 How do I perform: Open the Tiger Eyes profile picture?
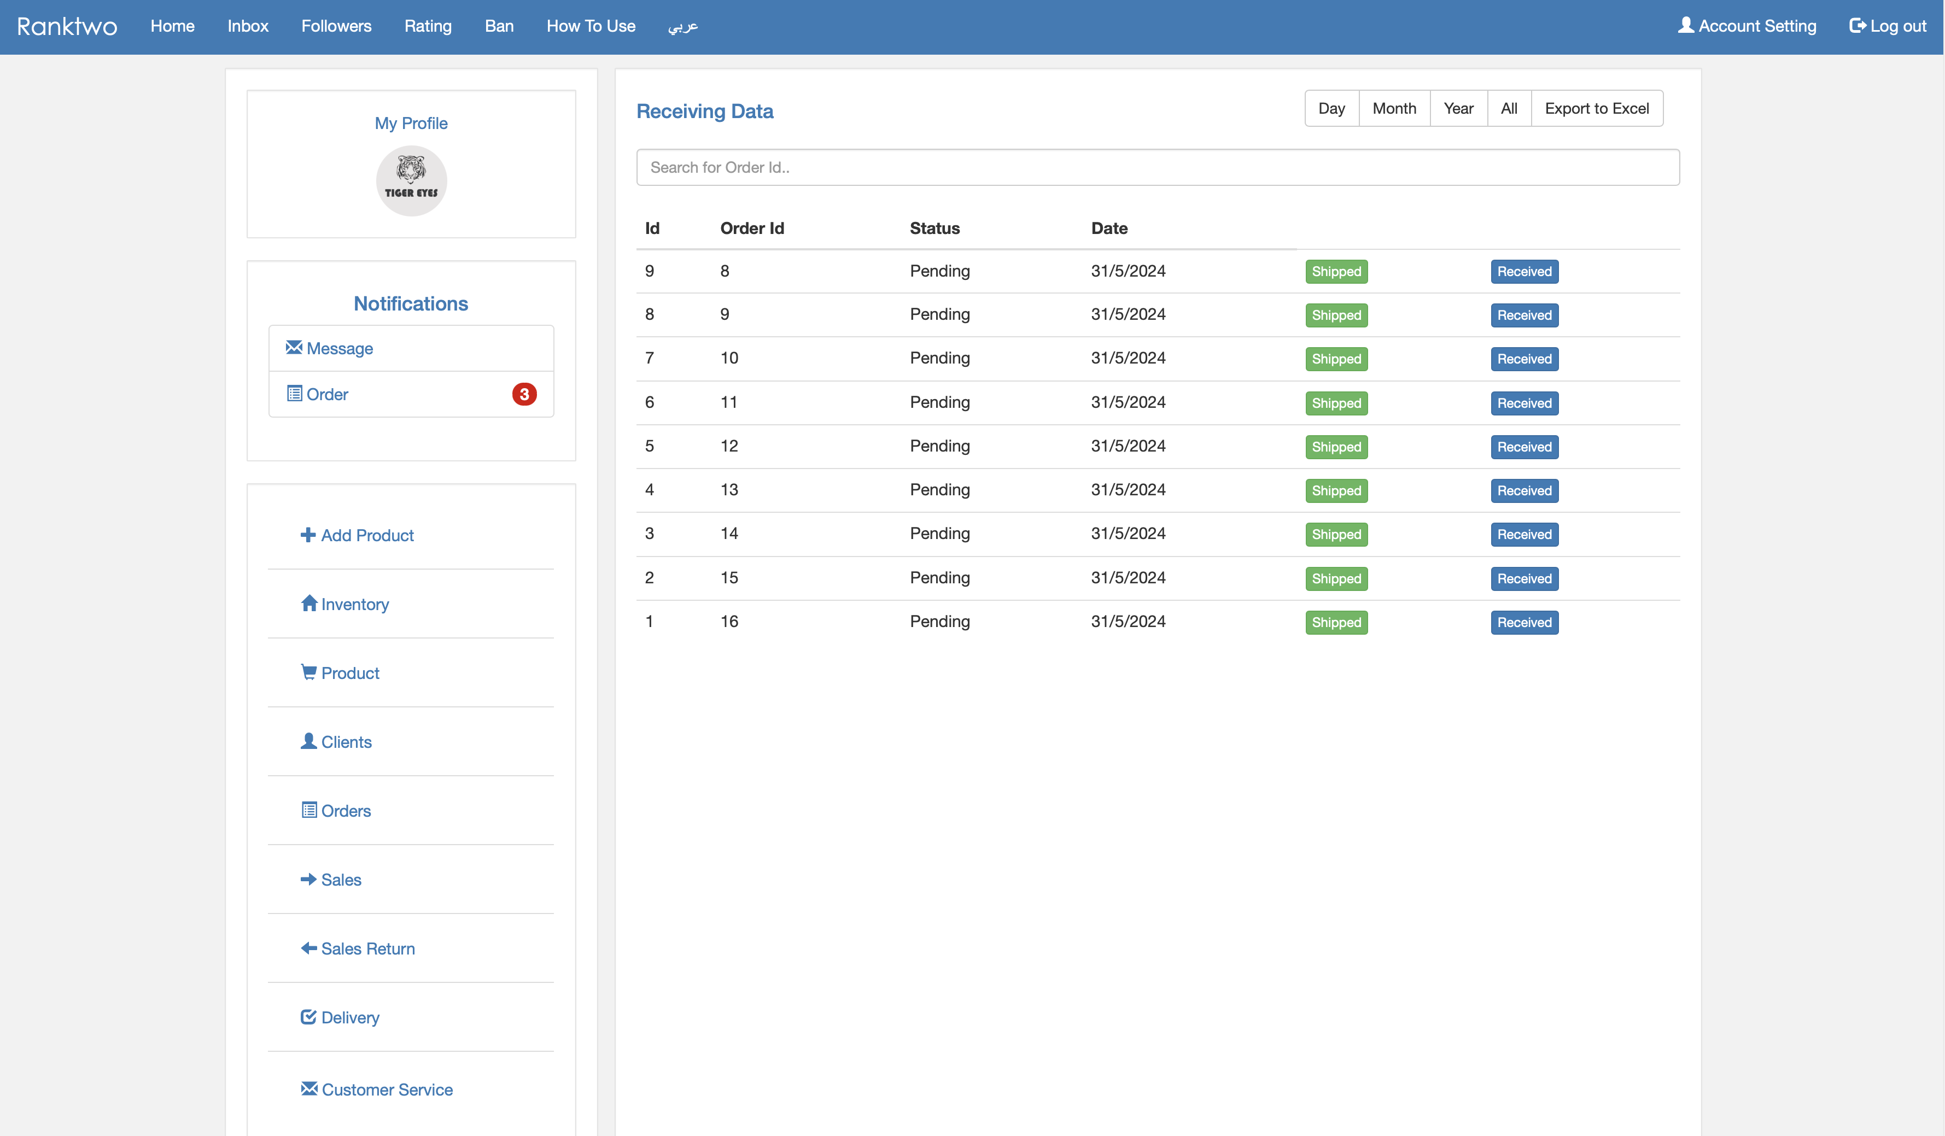[x=411, y=180]
